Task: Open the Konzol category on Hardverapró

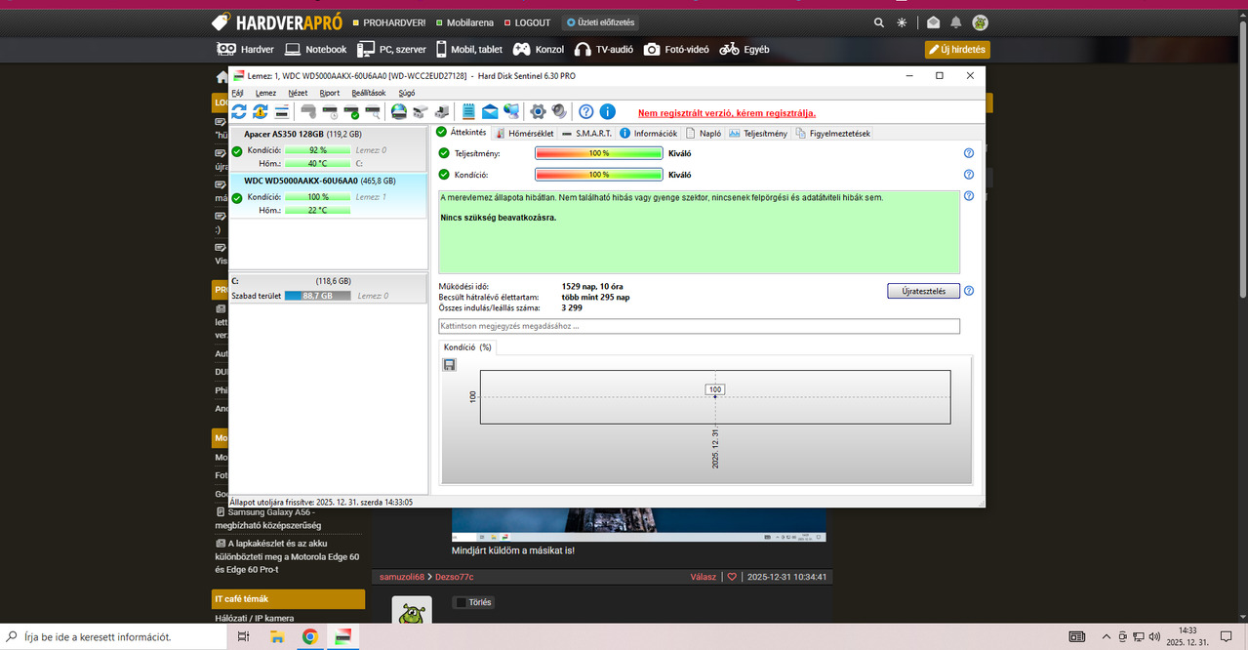Action: coord(540,49)
